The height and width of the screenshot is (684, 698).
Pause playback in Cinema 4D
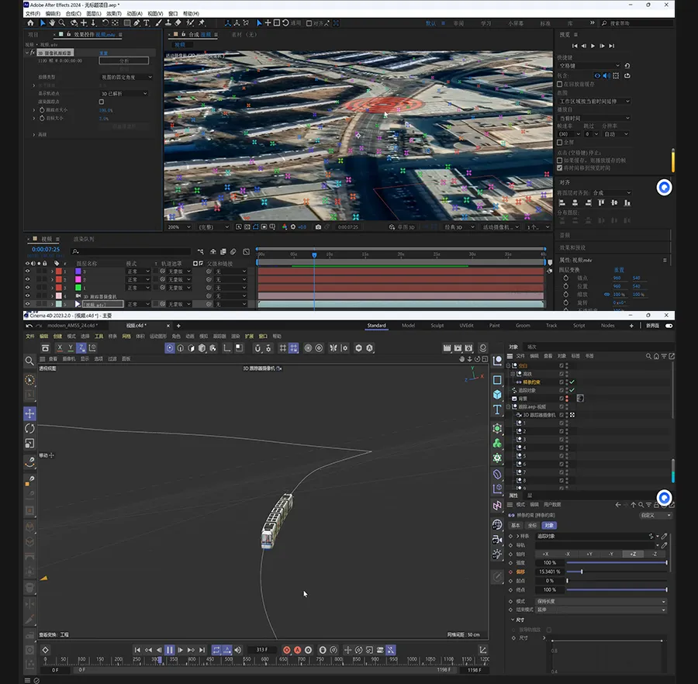coord(170,650)
